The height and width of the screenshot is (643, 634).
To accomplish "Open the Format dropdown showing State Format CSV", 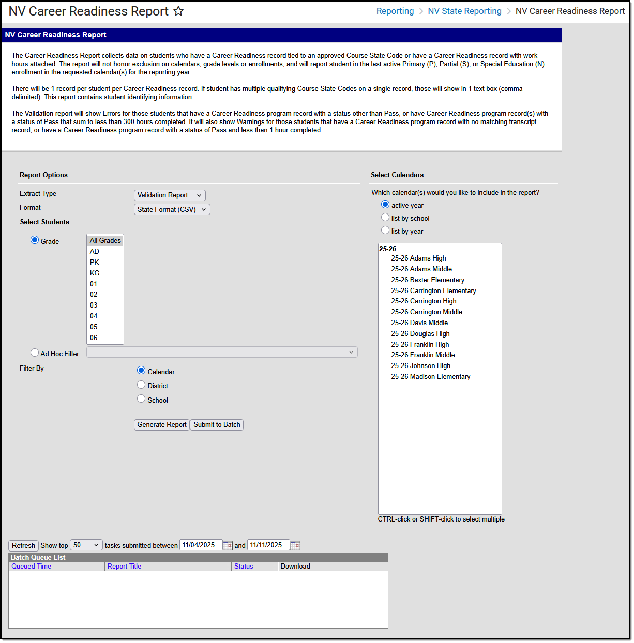I will click(172, 209).
